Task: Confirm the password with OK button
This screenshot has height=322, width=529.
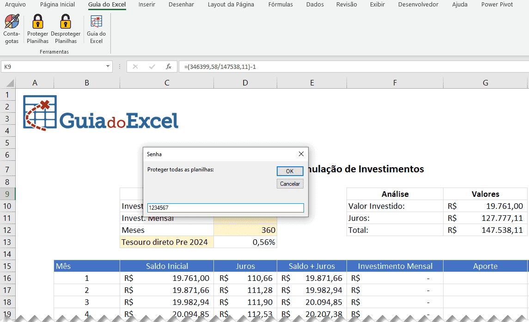Action: pos(290,171)
